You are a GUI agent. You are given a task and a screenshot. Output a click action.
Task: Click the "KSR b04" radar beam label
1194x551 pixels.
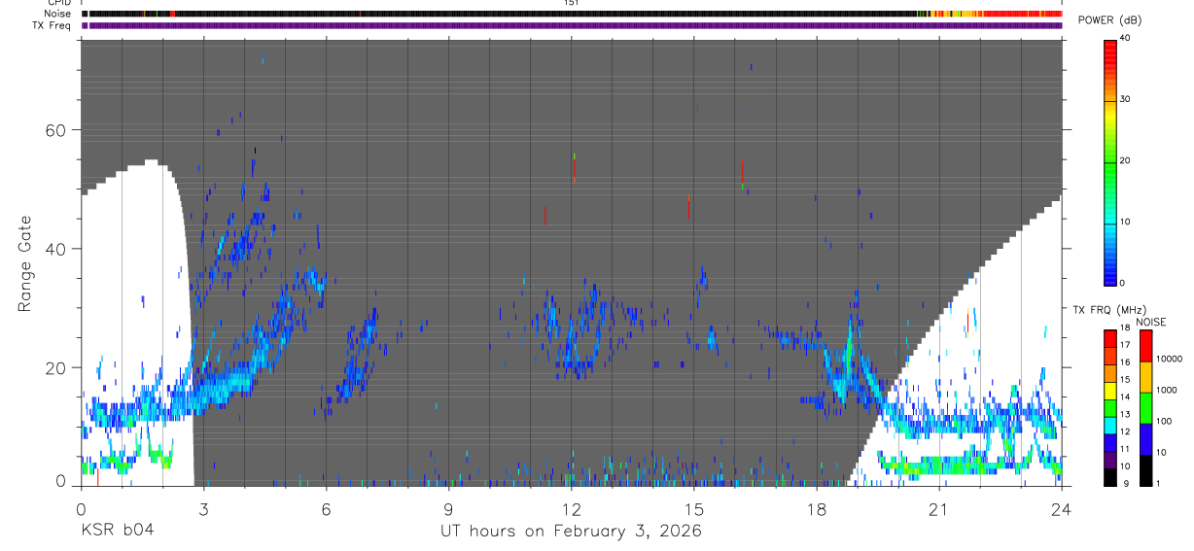coord(117,531)
